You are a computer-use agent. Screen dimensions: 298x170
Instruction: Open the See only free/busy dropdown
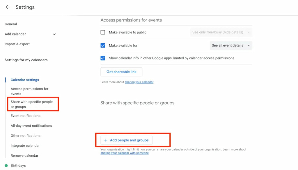click(x=221, y=32)
